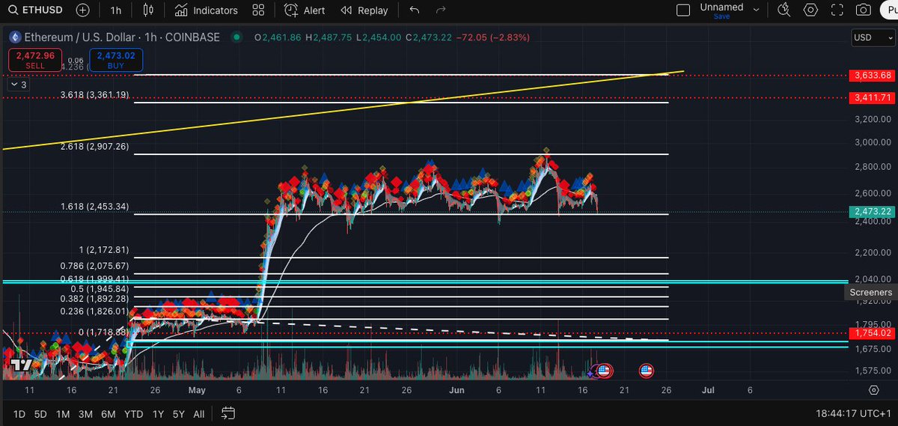The image size is (898, 426).
Task: Take a chart snapshot with camera icon
Action: [863, 10]
